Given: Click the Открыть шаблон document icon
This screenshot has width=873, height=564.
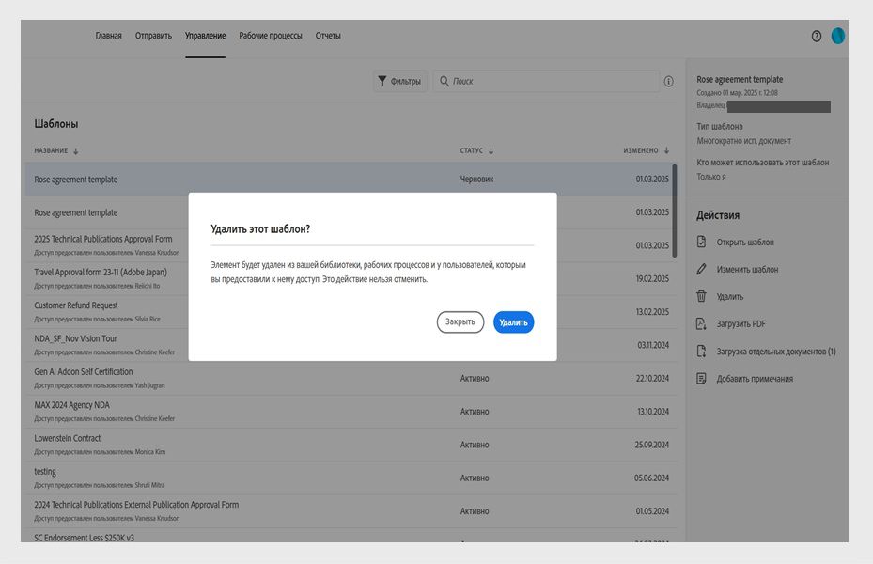Looking at the screenshot, I should point(702,242).
